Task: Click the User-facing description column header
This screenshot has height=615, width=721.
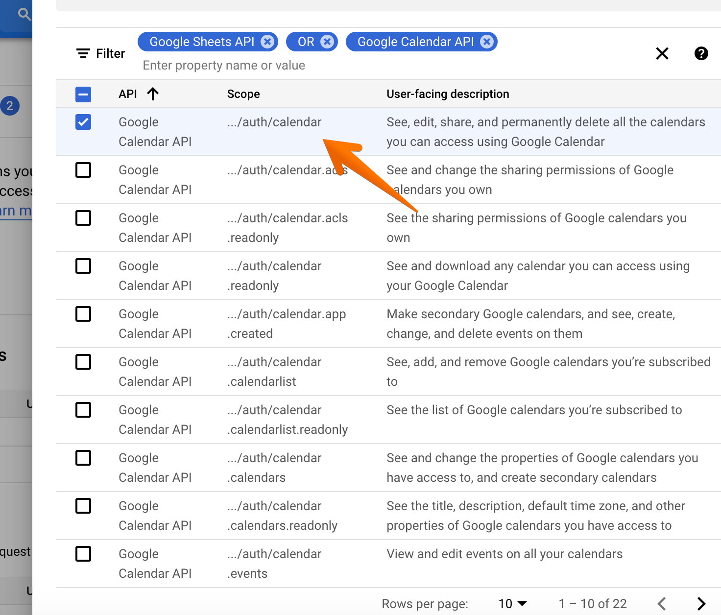Action: tap(448, 94)
